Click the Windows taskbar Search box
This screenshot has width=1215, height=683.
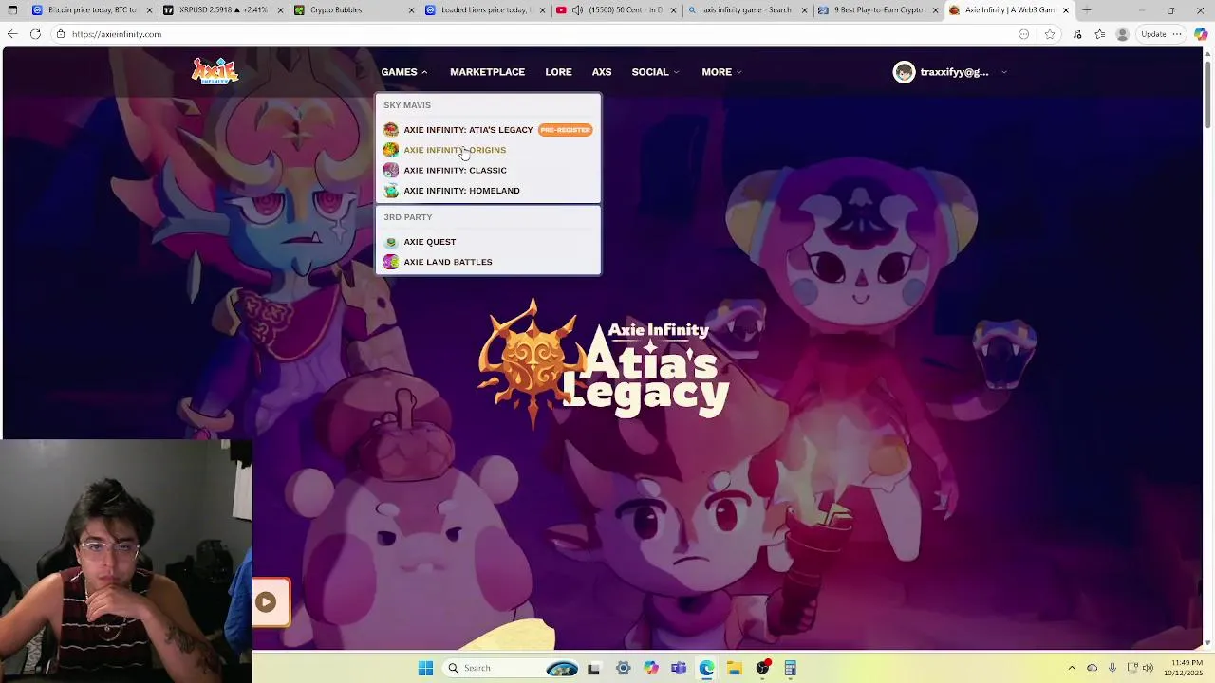510,668
